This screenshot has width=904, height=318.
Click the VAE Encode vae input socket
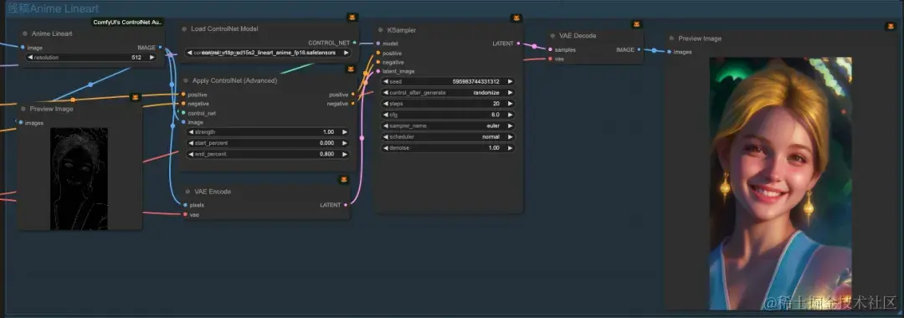(x=184, y=214)
